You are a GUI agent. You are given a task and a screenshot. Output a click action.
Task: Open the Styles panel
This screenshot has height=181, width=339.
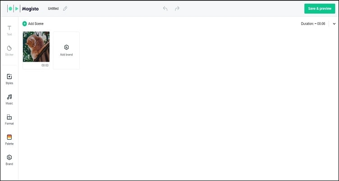pyautogui.click(x=9, y=79)
